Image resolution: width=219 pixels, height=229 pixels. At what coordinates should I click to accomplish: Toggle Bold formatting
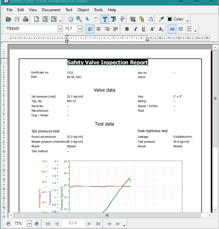tap(127, 29)
